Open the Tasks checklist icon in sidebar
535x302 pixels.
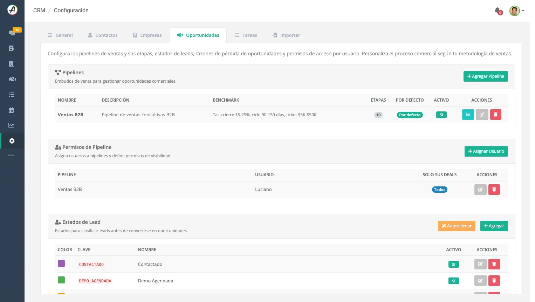click(12, 95)
